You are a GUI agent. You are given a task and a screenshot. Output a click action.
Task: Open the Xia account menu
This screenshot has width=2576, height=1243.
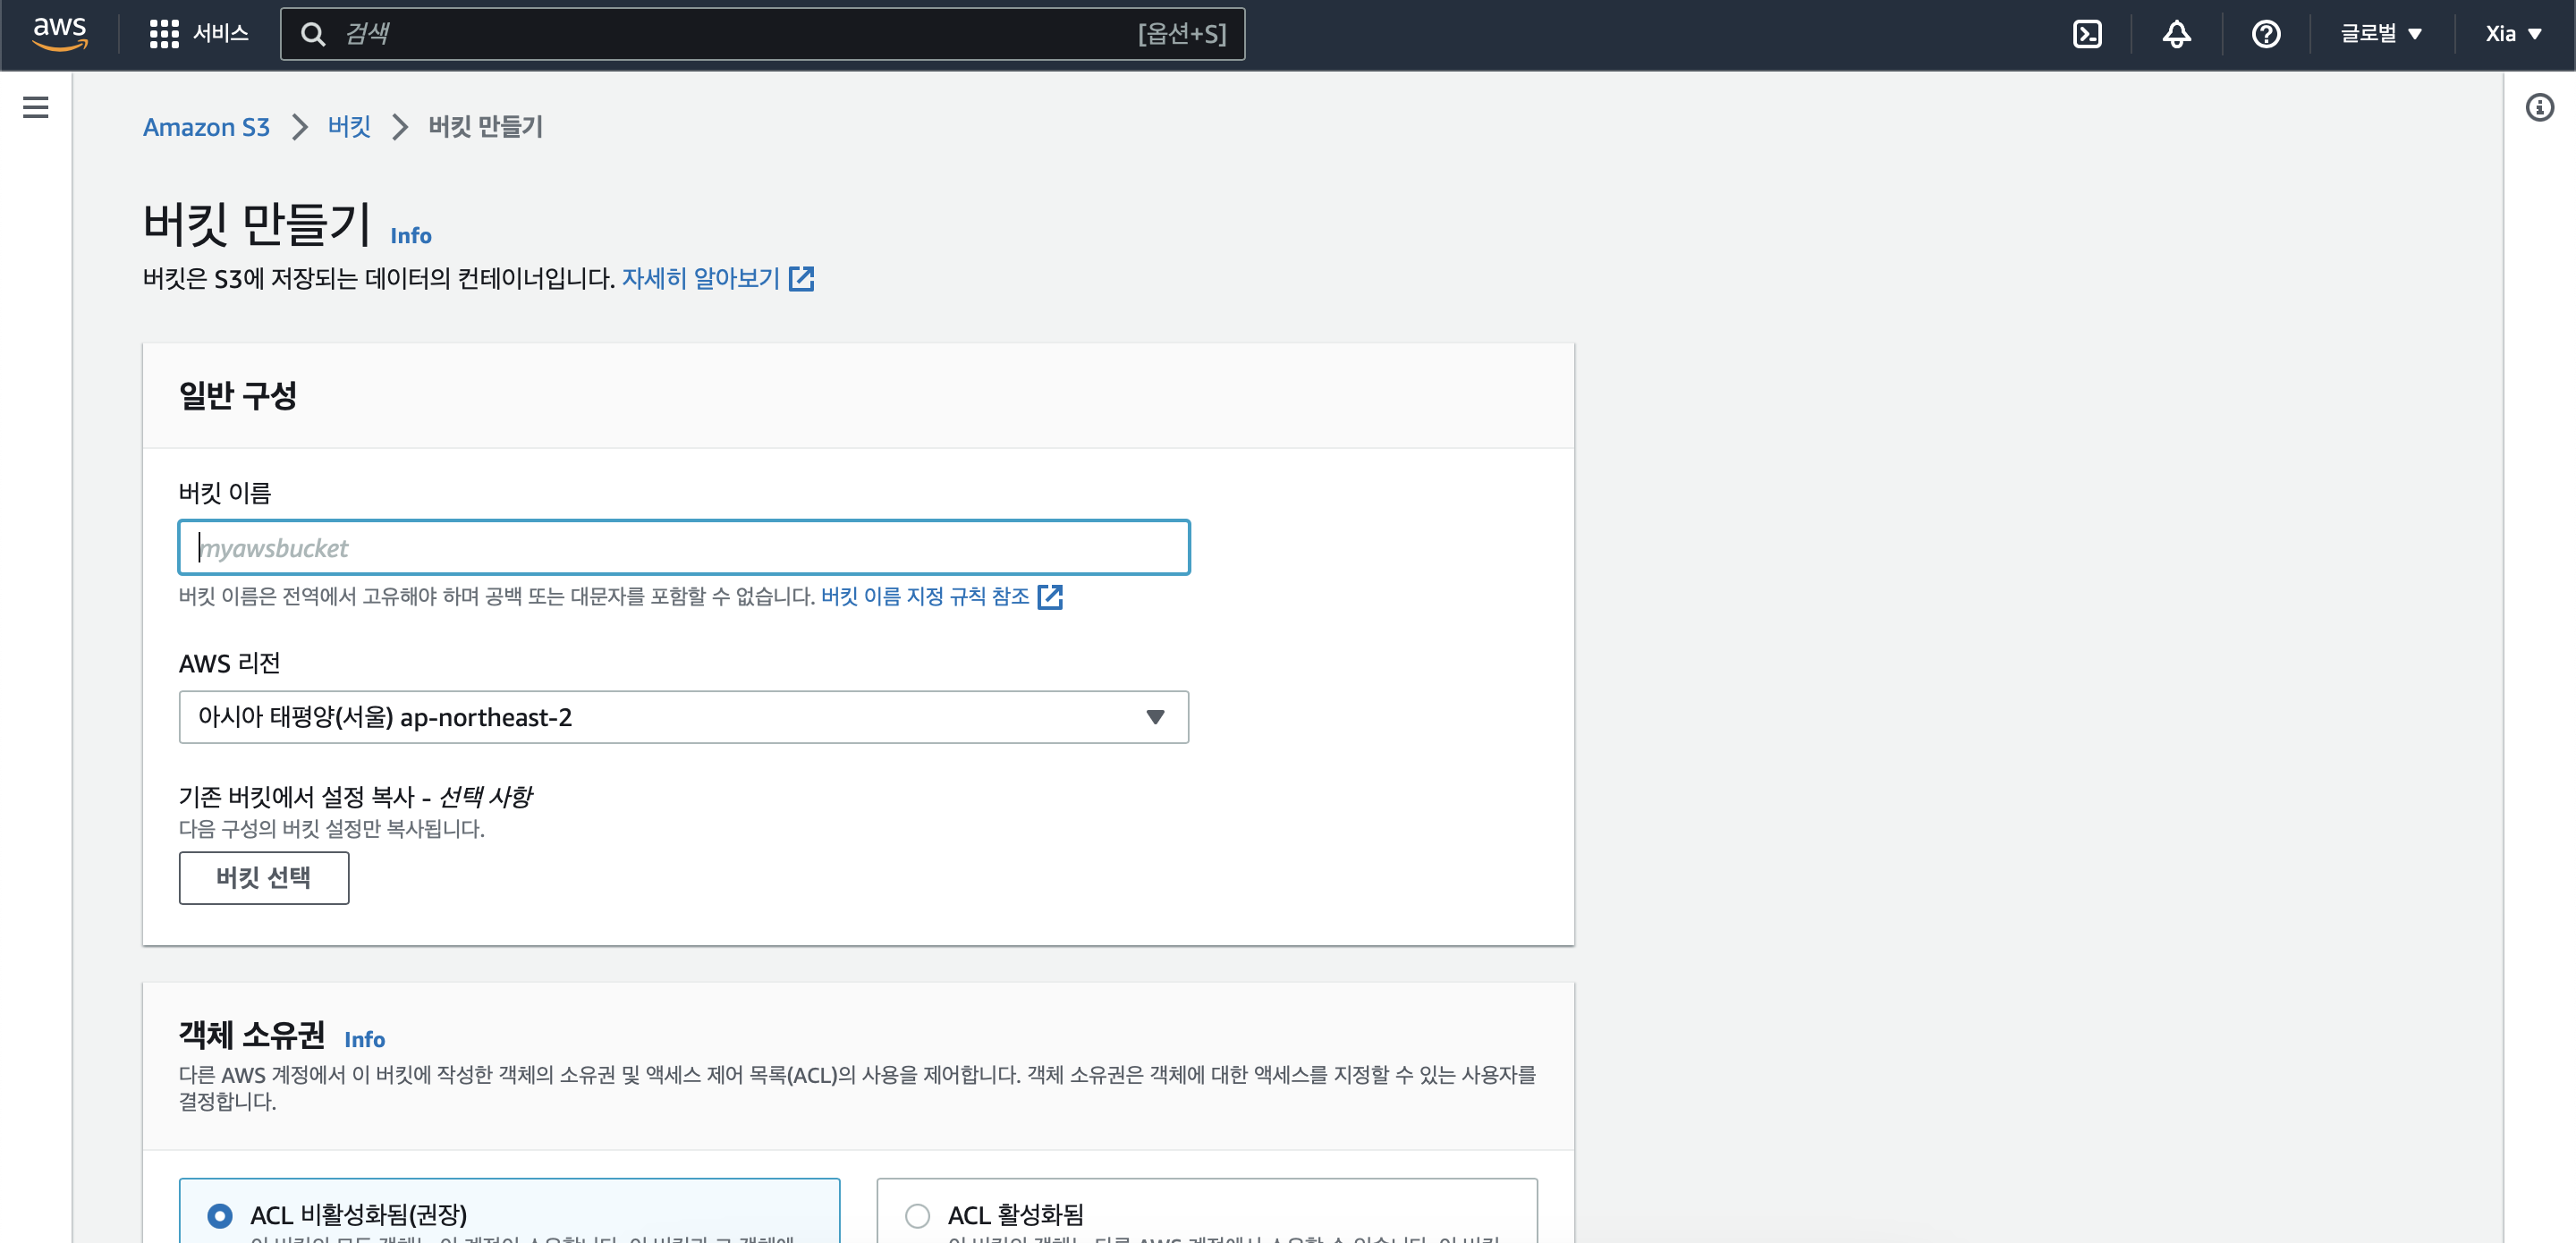(2513, 34)
